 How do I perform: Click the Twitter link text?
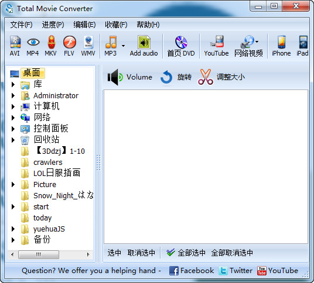[x=241, y=271]
